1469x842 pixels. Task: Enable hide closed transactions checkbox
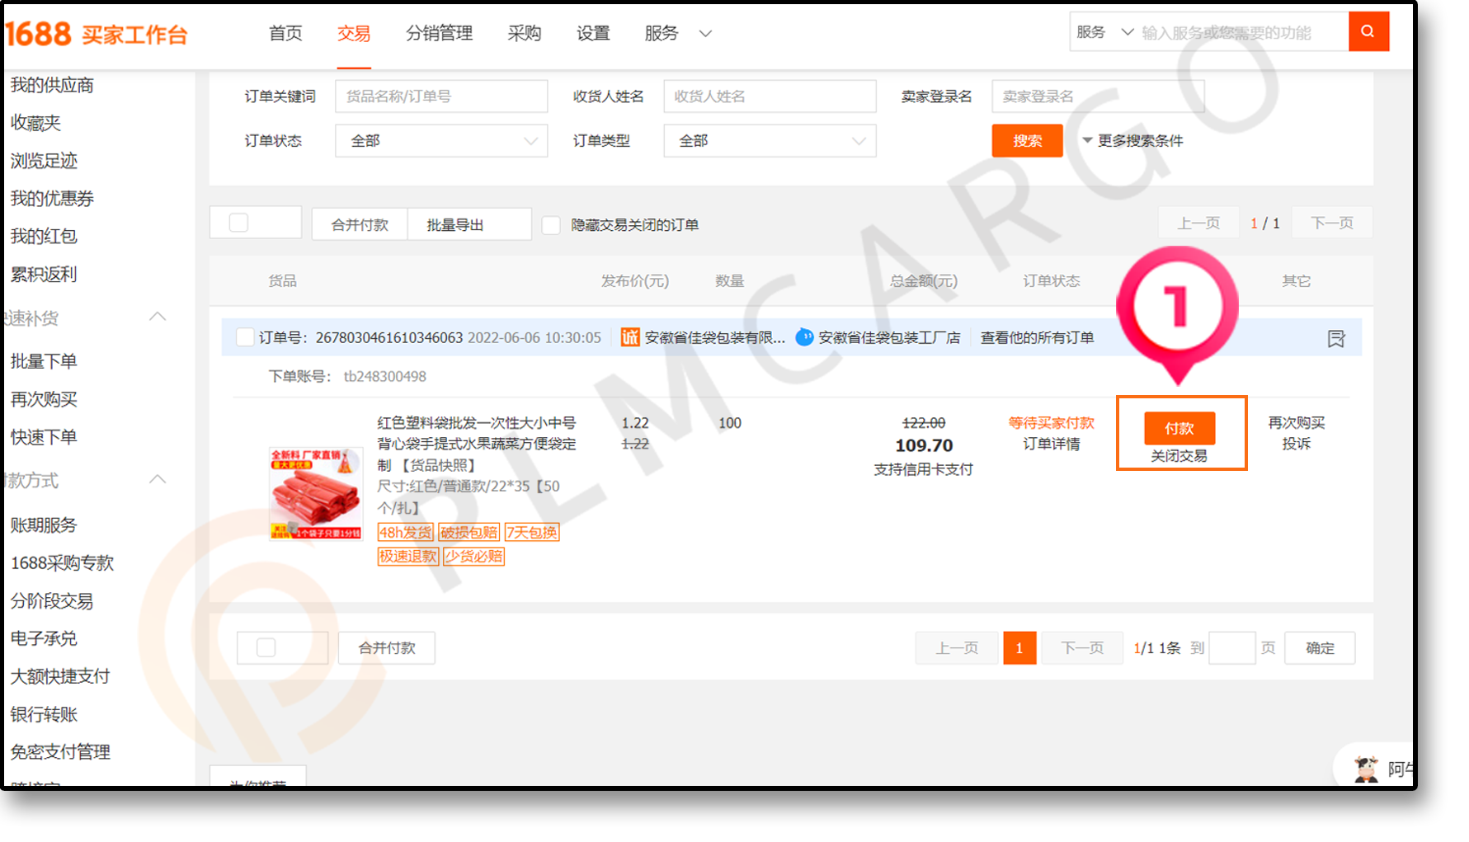551,225
